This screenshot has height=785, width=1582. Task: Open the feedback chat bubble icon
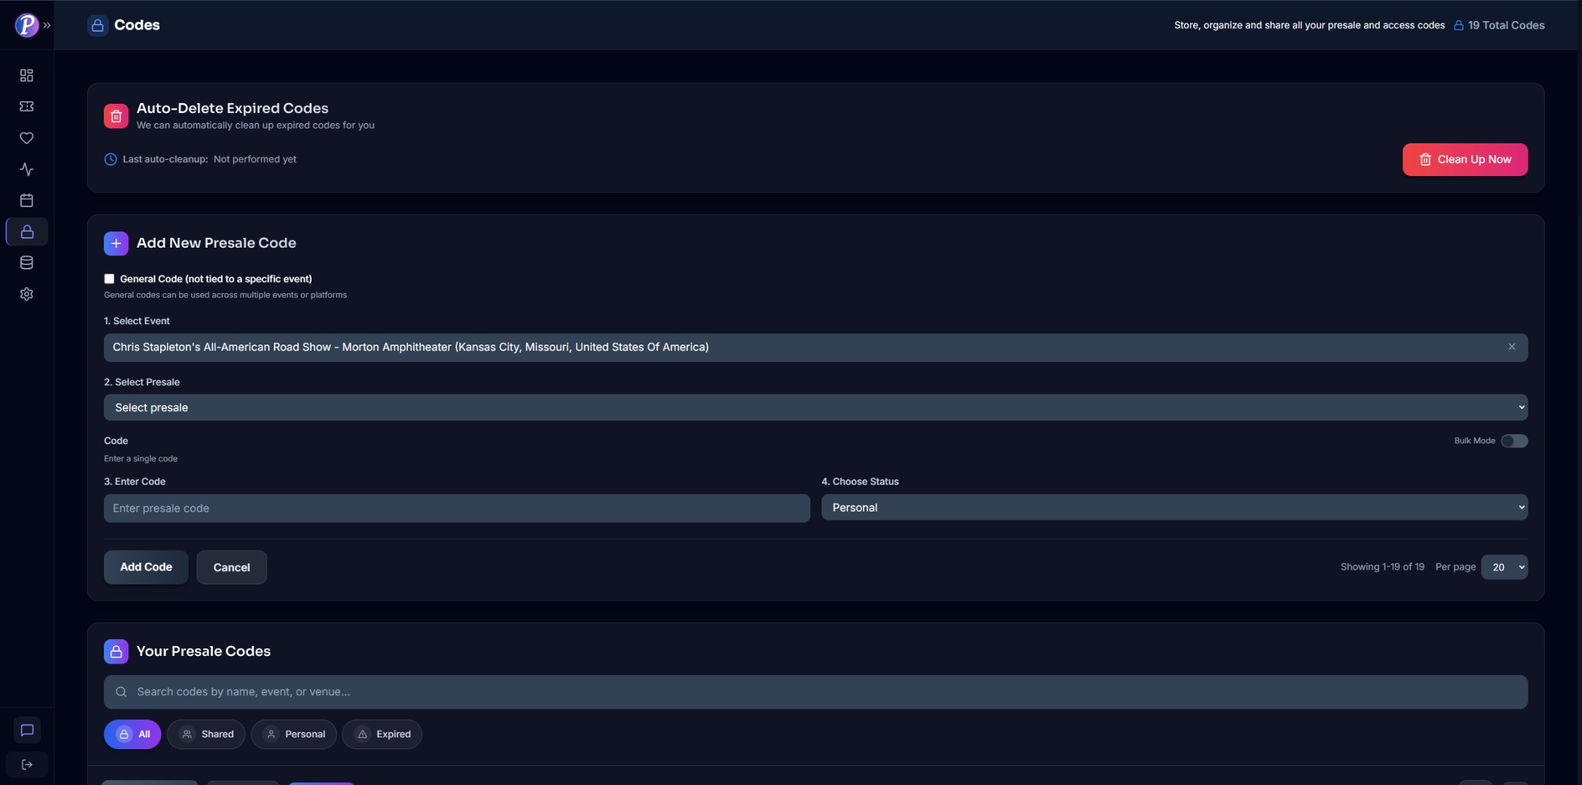26,730
